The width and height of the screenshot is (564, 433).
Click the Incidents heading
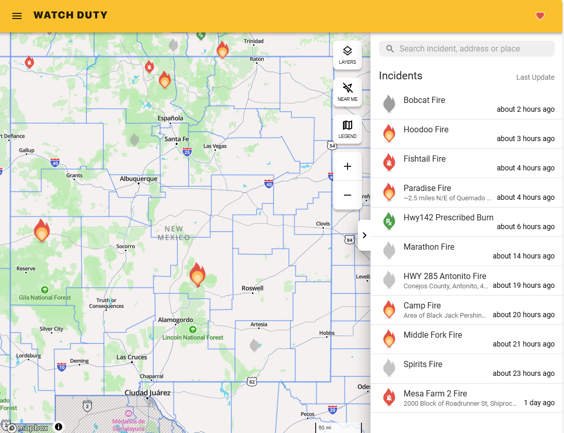(401, 76)
